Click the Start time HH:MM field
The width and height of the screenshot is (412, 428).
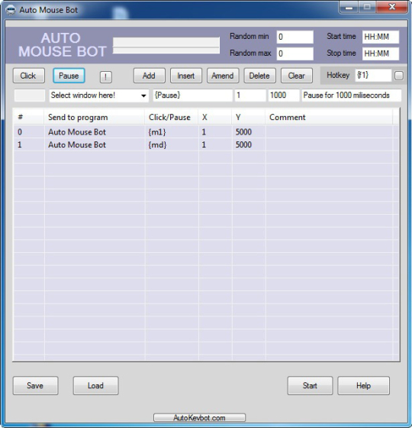pos(381,37)
